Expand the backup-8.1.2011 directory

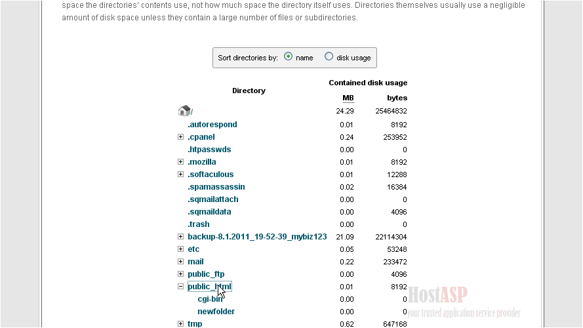180,237
